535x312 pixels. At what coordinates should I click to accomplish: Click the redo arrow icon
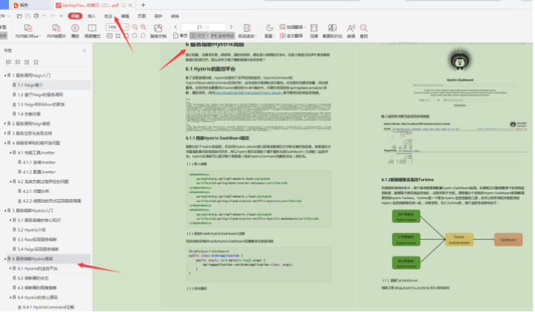(53, 16)
